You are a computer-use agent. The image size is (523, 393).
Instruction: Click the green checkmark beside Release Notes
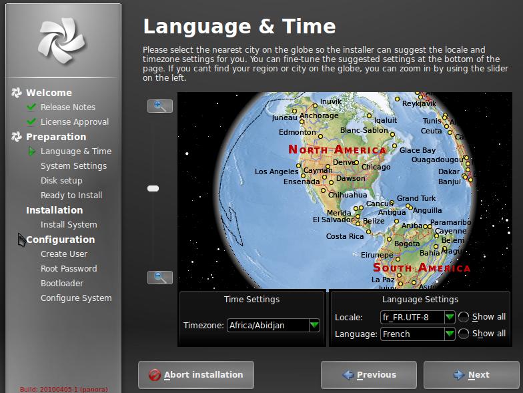(x=31, y=107)
